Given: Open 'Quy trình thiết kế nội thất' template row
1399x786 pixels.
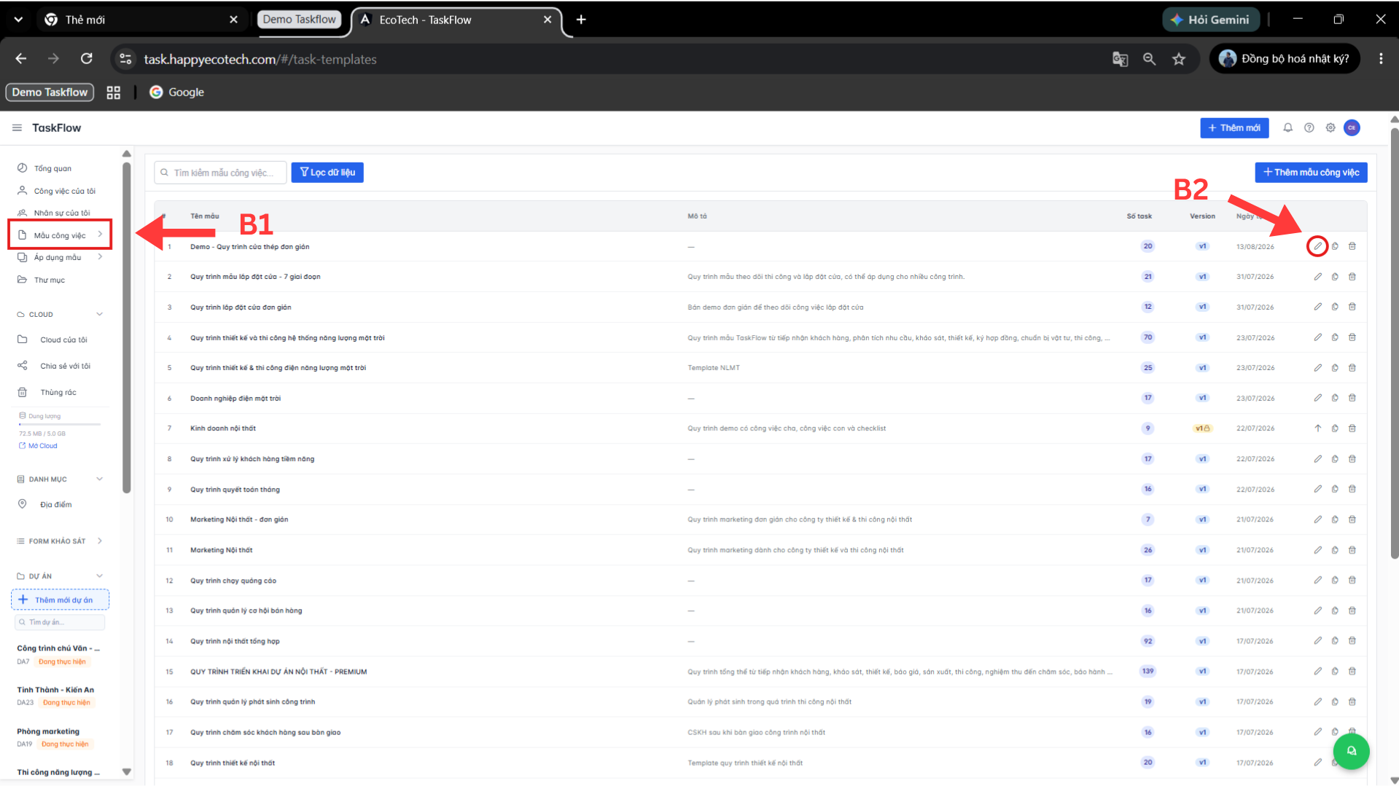Looking at the screenshot, I should click(760, 763).
